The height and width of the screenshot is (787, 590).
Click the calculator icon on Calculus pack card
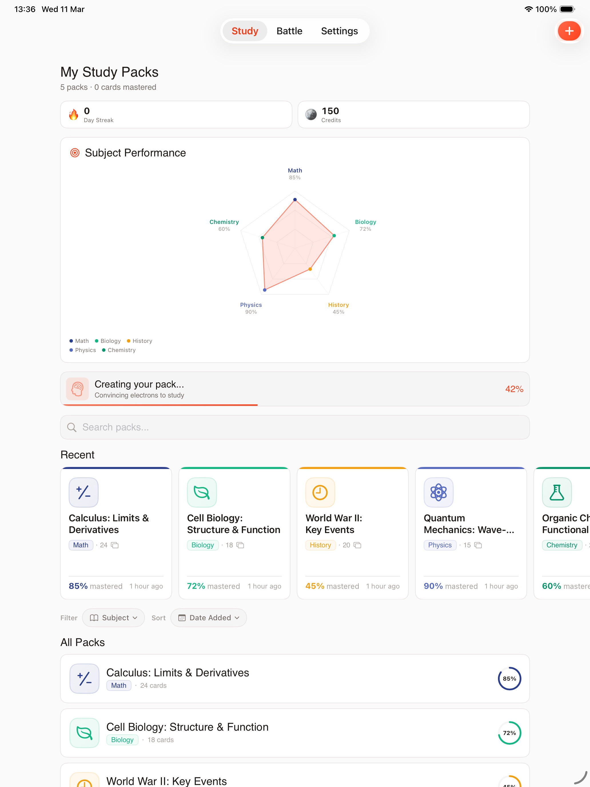tap(83, 492)
